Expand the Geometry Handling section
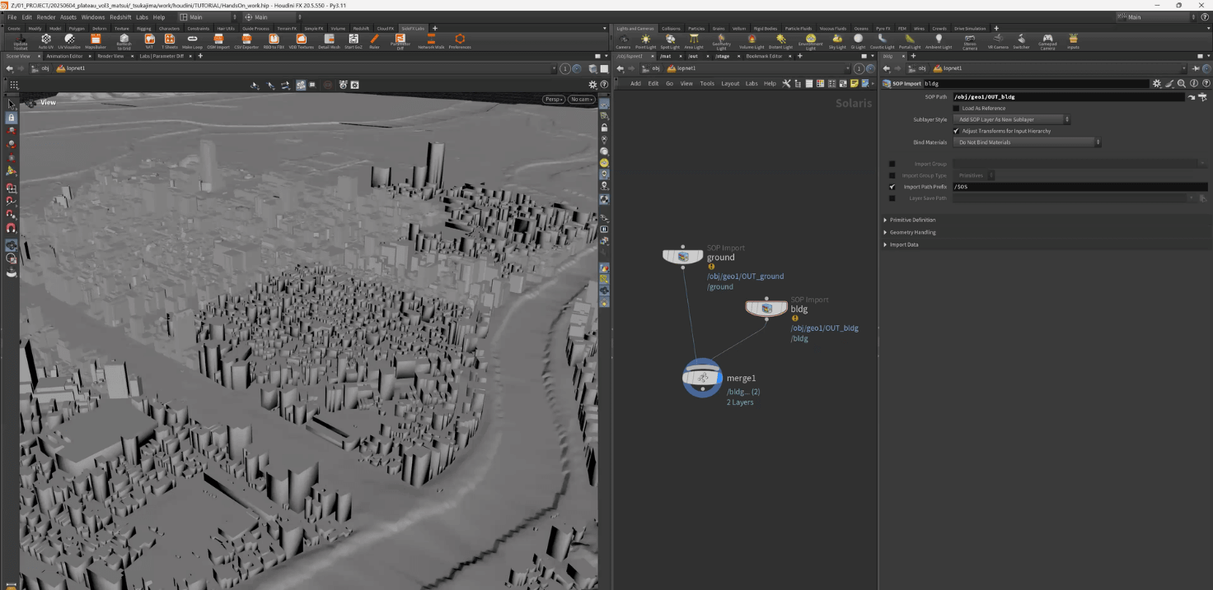The height and width of the screenshot is (590, 1213). [x=911, y=232]
